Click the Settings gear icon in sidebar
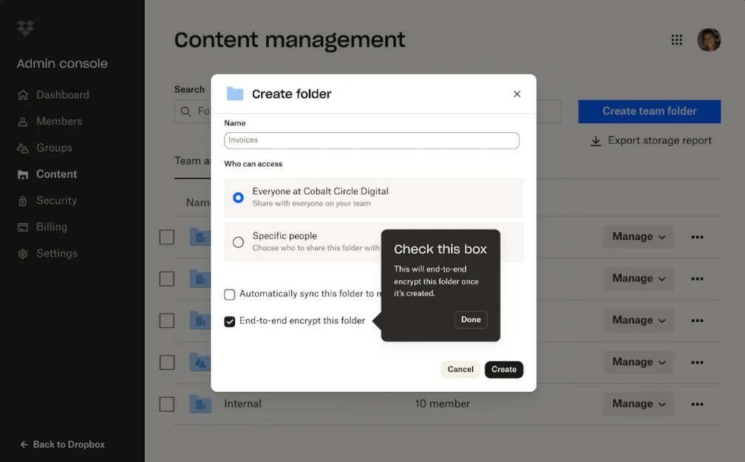745x462 pixels. (x=23, y=254)
